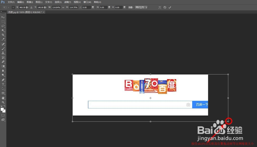Select the Rectangle shape tool
This screenshot has width=257, height=147.
tap(3, 93)
